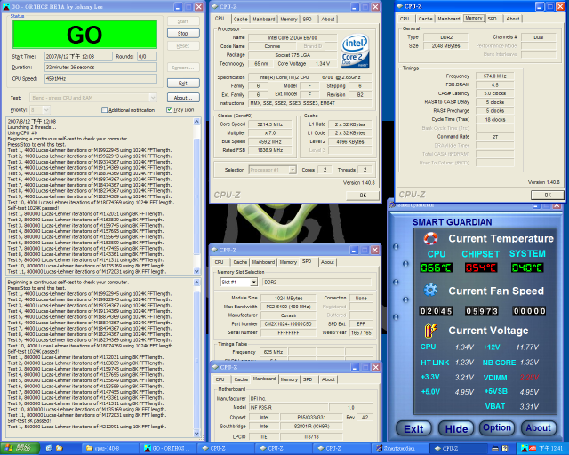Open the About tab in the processor CPU-Z window

pos(328,19)
